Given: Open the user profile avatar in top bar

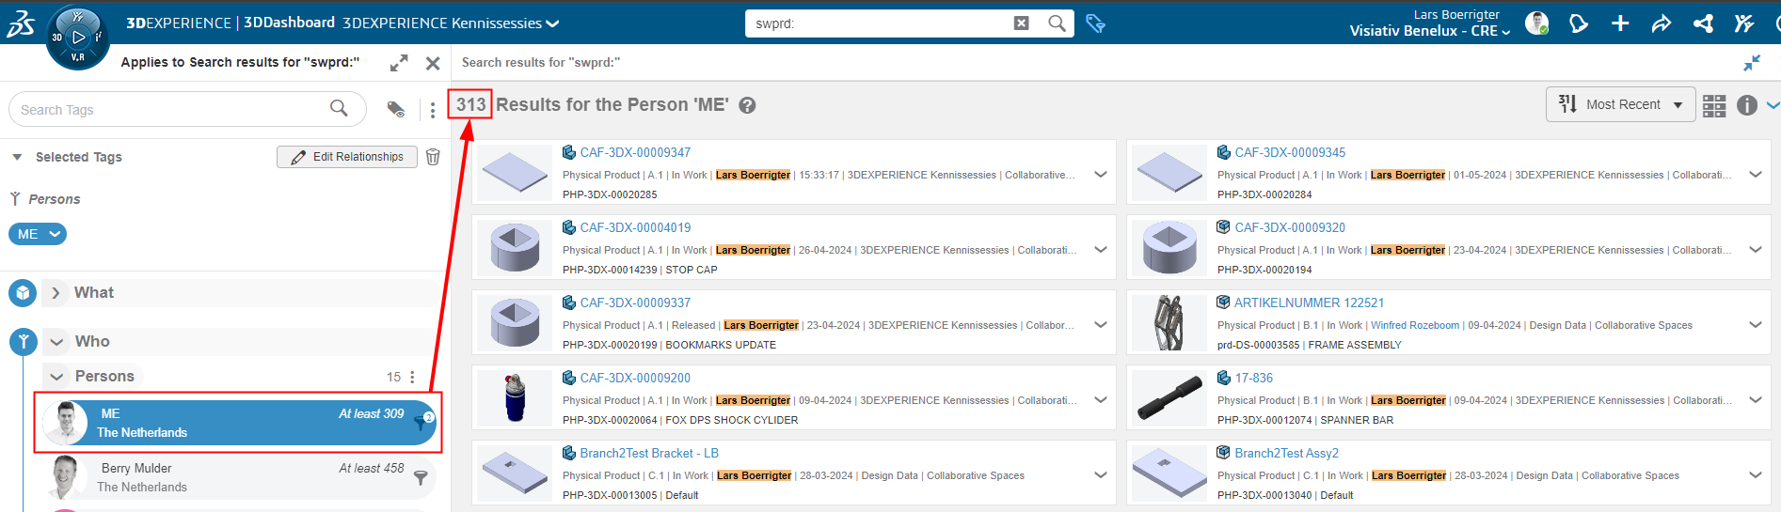Looking at the screenshot, I should 1536,23.
